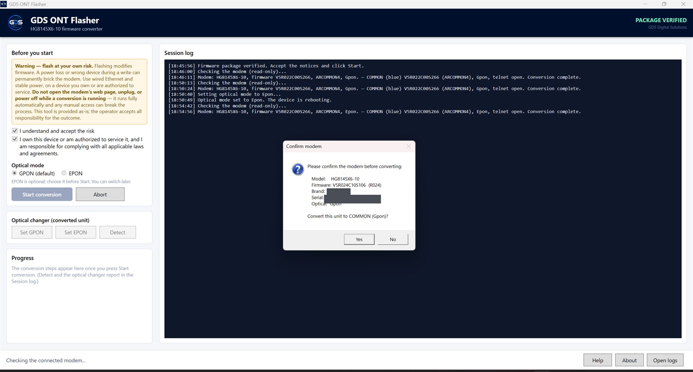Screen dimensions: 693x372
Task: Click Set EPON in Optical changer
Action: pyautogui.click(x=76, y=232)
